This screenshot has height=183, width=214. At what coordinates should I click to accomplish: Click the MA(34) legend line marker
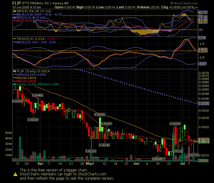click(14, 78)
